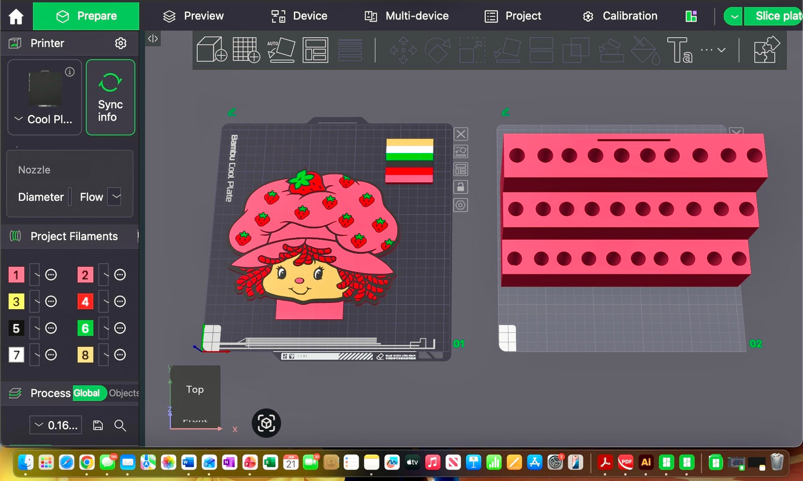Select the Cut tool icon
Viewport: 803px width, 481px height.
(541, 50)
